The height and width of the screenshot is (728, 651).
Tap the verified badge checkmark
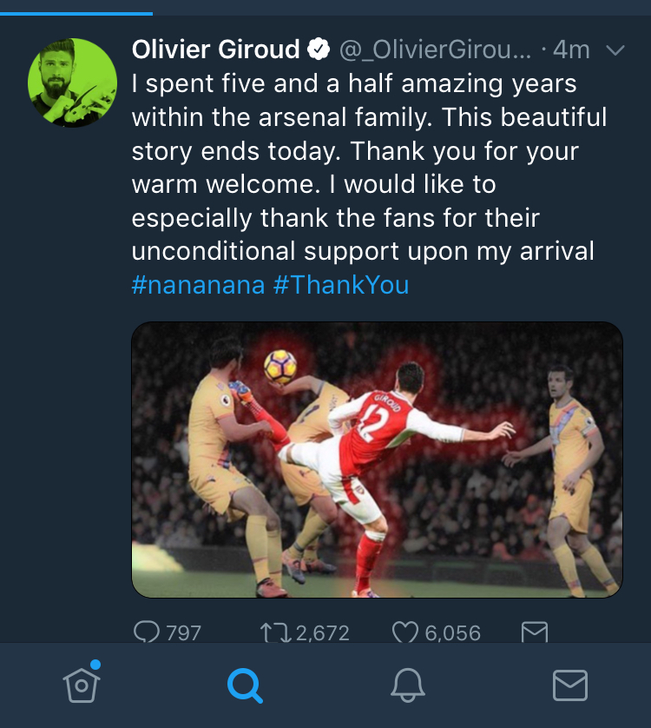pos(319,50)
